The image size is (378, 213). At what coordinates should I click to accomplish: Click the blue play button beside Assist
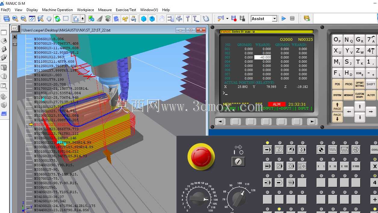click(x=283, y=19)
